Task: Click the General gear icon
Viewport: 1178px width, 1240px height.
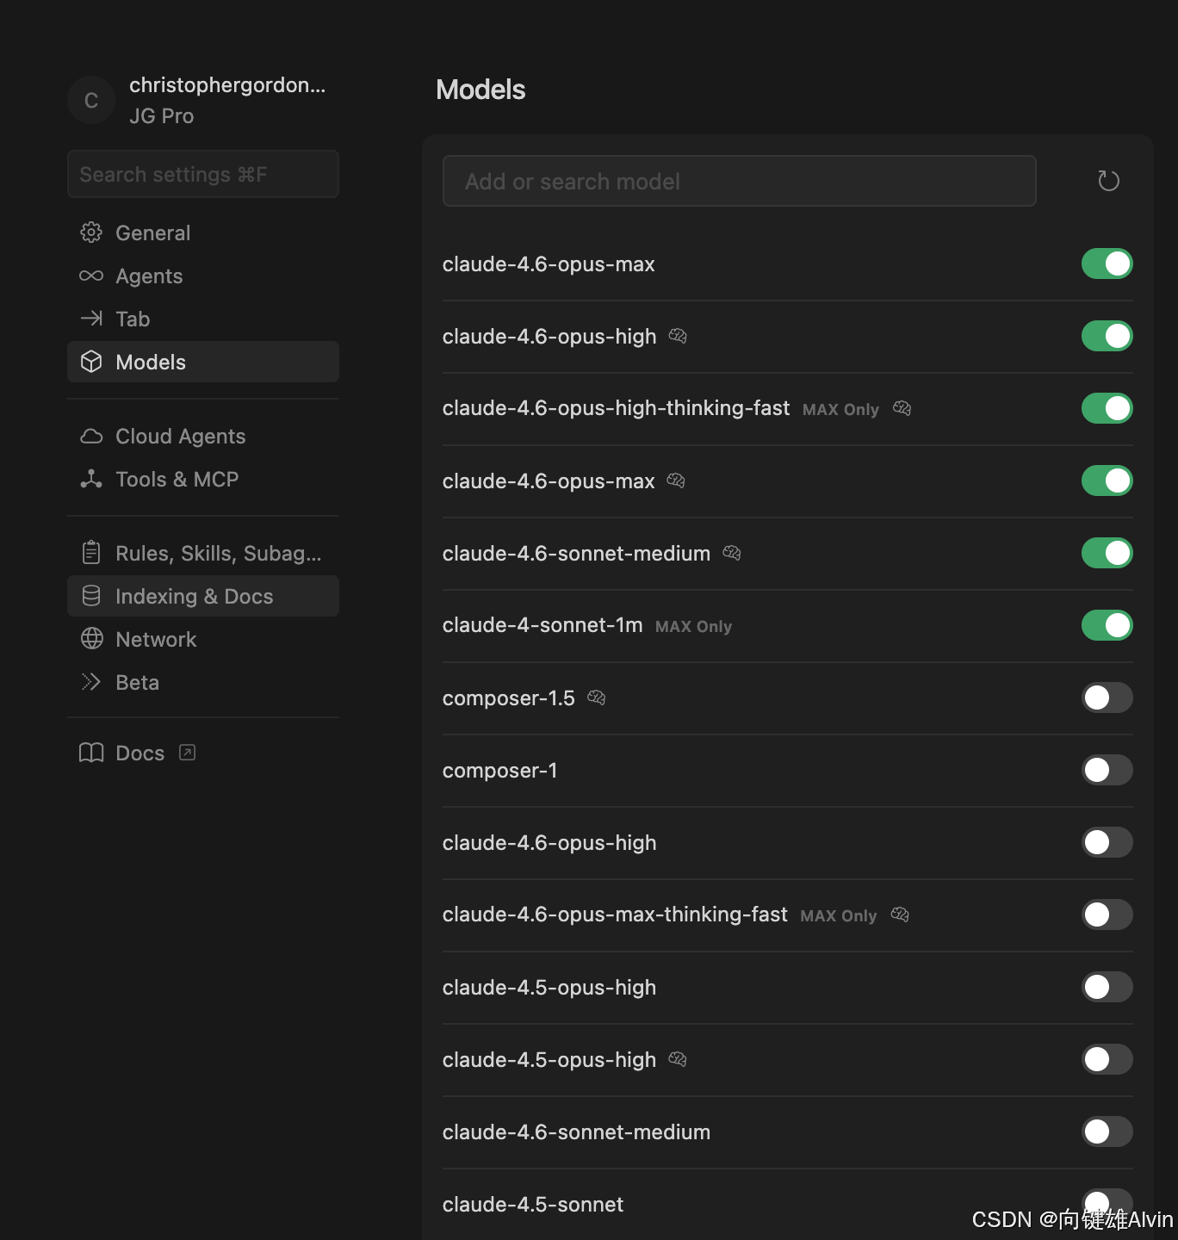Action: (x=91, y=232)
